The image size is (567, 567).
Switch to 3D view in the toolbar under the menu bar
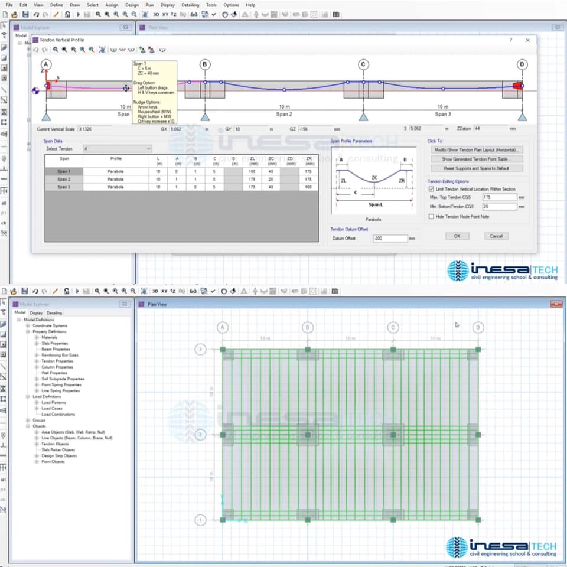[156, 14]
